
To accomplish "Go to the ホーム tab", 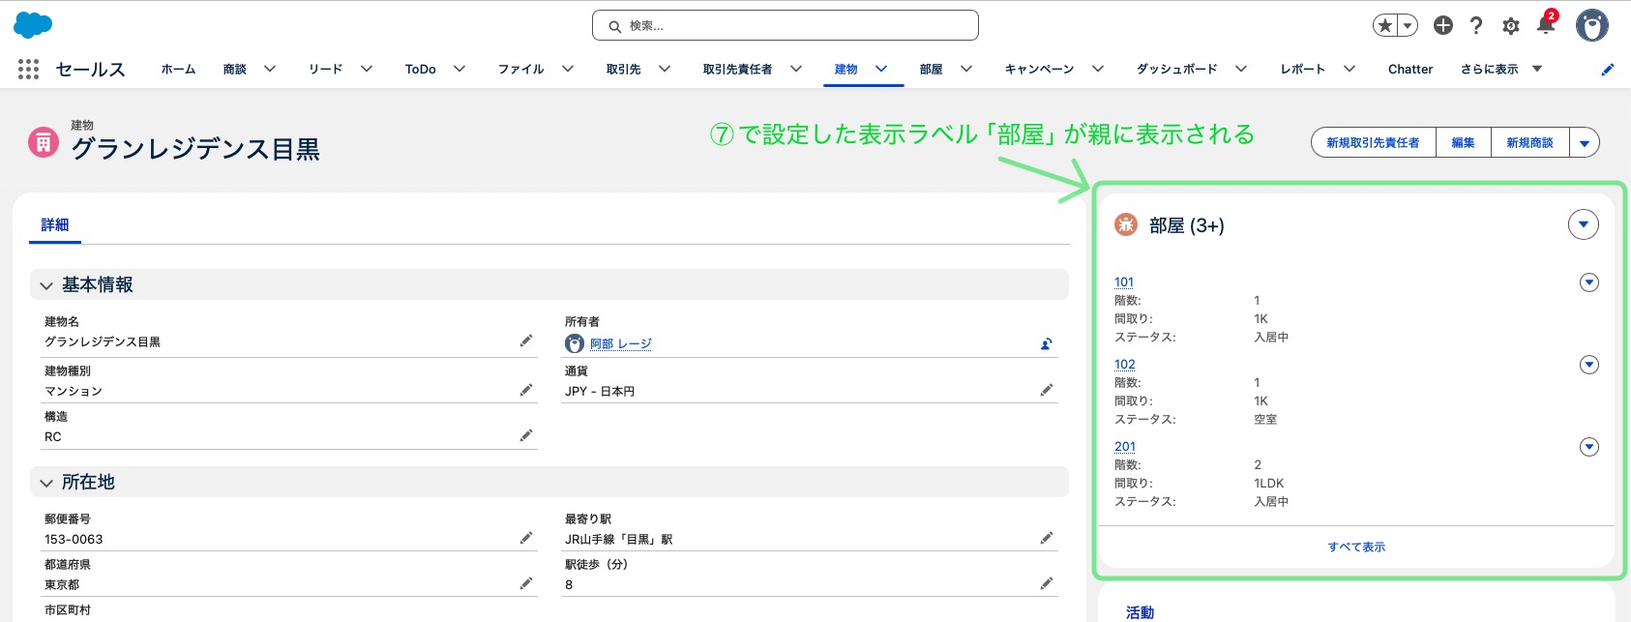I will pyautogui.click(x=178, y=69).
